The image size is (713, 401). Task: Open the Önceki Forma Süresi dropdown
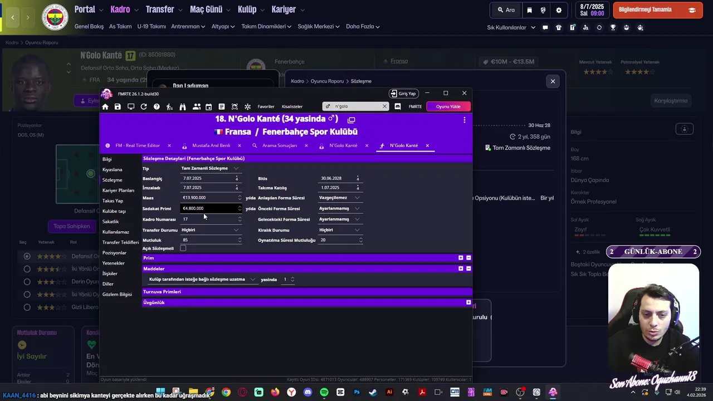tap(339, 208)
